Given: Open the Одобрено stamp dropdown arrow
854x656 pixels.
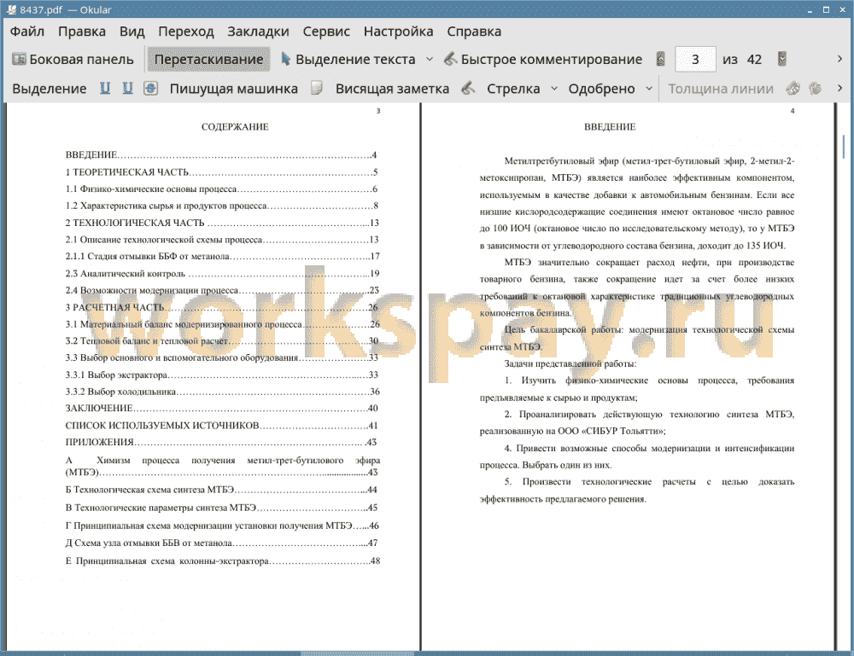Looking at the screenshot, I should 649,88.
